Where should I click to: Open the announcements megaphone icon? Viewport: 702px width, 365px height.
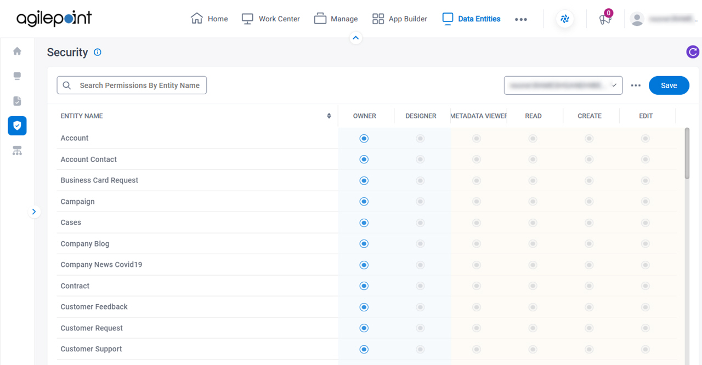click(604, 20)
